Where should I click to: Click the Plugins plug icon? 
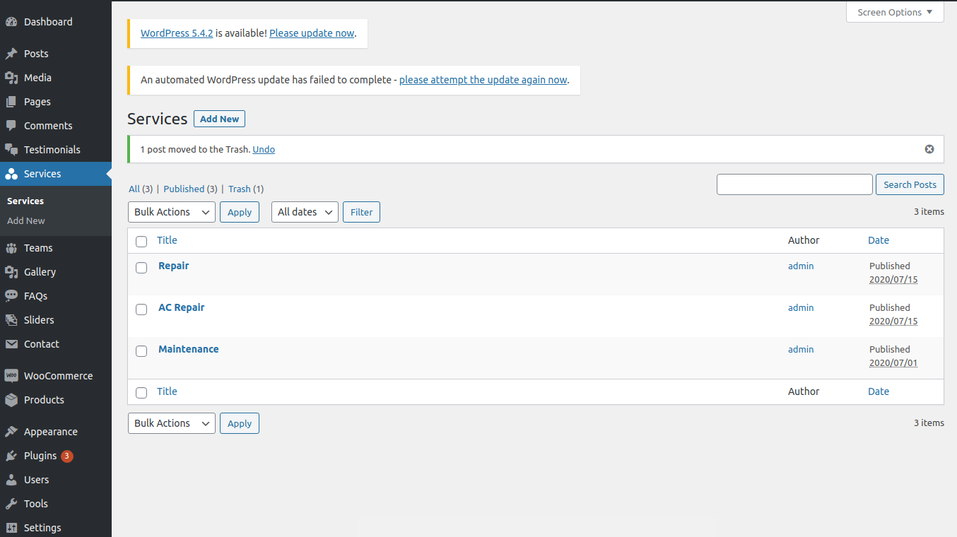point(11,456)
